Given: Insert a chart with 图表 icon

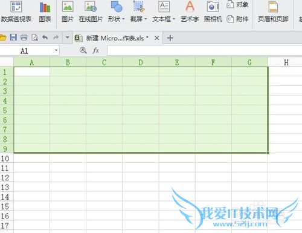Looking at the screenshot, I should (x=45, y=11).
